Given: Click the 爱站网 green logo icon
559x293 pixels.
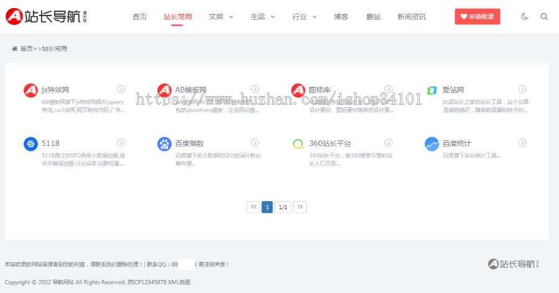Looking at the screenshot, I should pos(432,90).
